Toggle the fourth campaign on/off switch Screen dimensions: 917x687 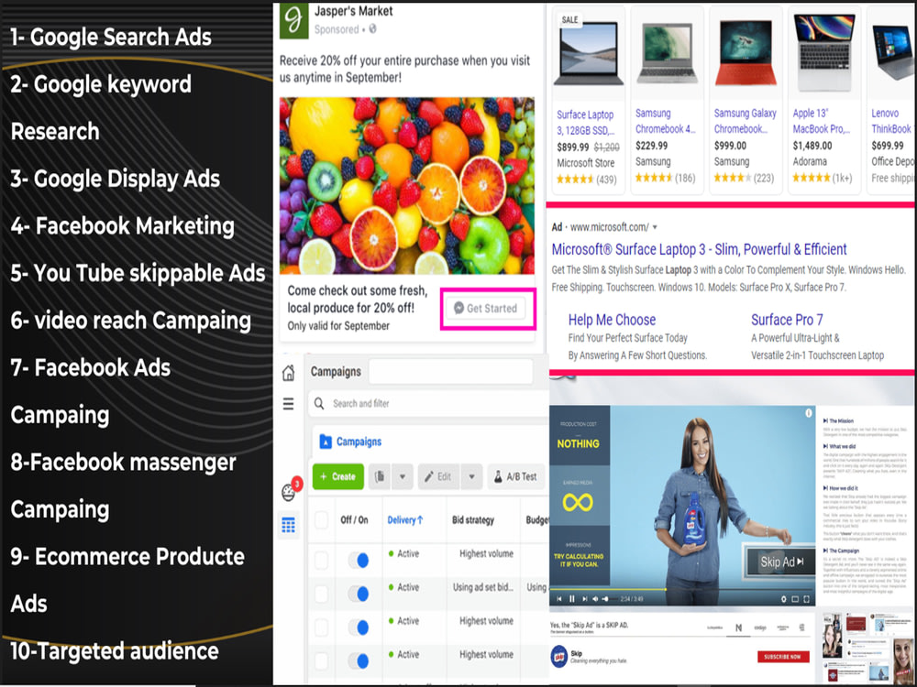point(358,660)
